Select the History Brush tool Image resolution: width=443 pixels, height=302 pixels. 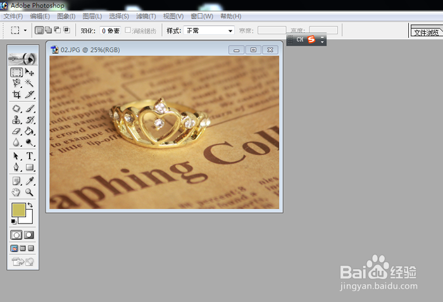29,120
